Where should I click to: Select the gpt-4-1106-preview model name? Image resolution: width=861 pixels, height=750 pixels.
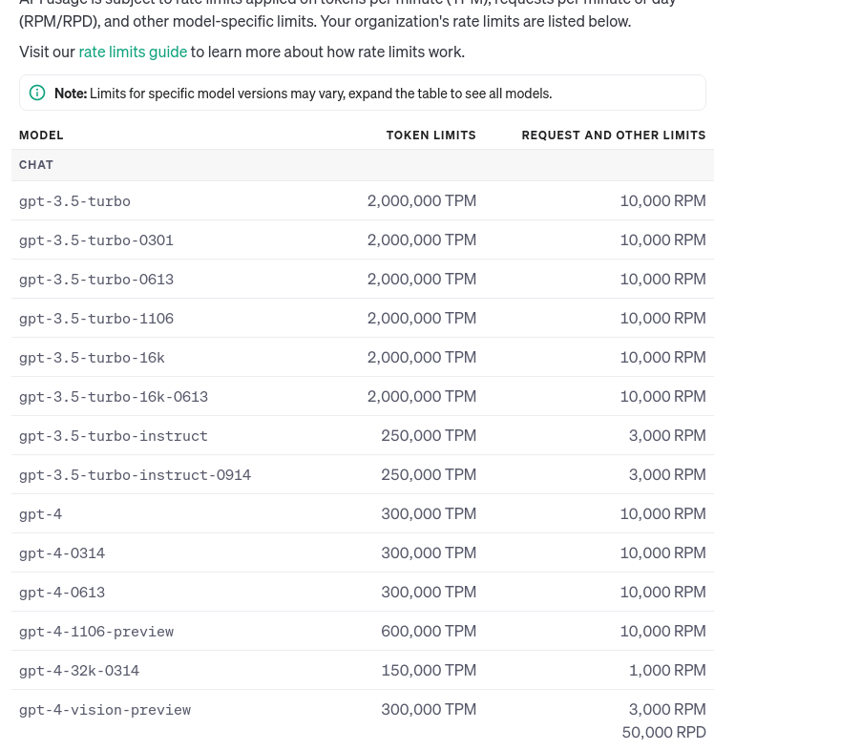point(96,632)
